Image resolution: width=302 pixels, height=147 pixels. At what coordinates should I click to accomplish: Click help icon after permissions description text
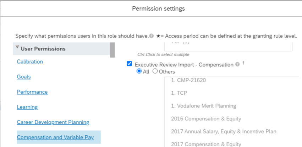point(152,36)
